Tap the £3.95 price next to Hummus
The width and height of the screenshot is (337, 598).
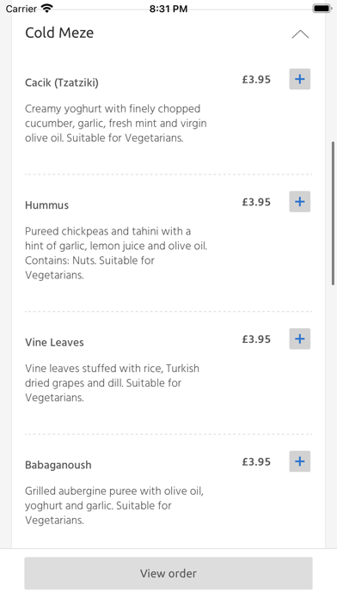256,202
